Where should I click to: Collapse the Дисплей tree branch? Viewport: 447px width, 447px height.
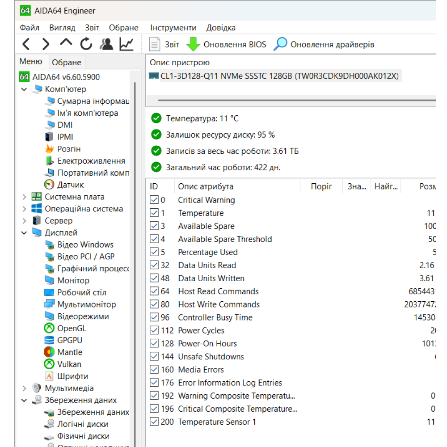coord(24,232)
